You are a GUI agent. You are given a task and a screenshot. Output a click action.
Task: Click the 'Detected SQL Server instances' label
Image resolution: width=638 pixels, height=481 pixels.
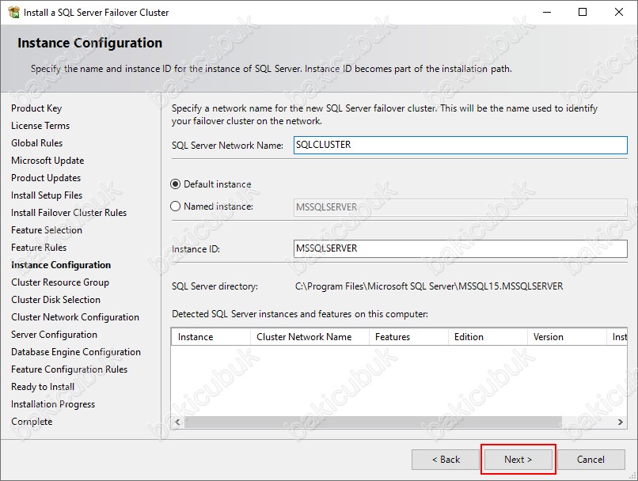[x=300, y=314]
